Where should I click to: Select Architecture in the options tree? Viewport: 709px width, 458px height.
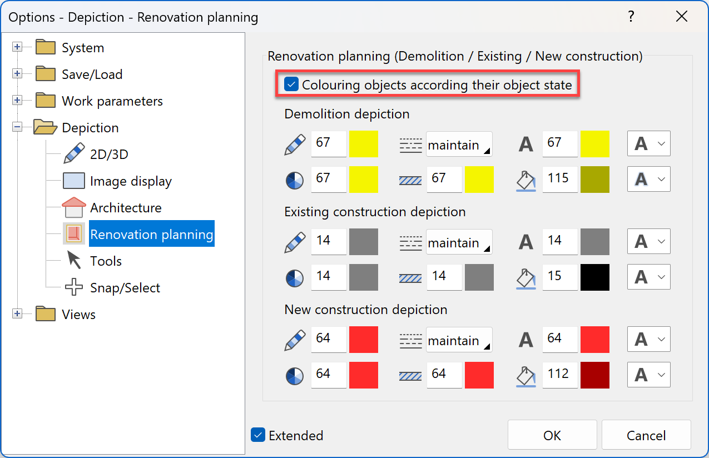coord(126,208)
